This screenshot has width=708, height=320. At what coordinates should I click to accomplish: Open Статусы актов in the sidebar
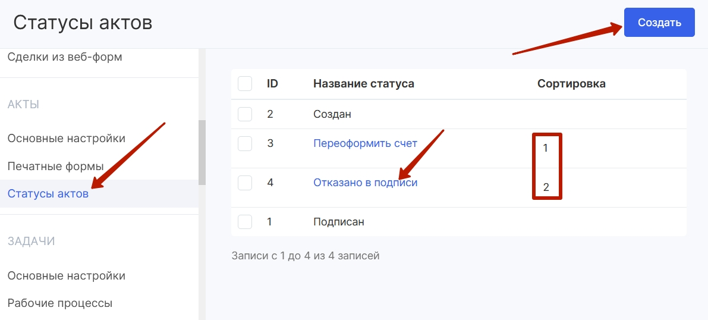point(48,194)
